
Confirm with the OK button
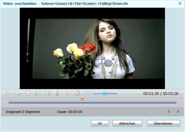(x=100, y=123)
